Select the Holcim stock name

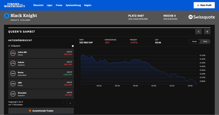[x=21, y=62]
